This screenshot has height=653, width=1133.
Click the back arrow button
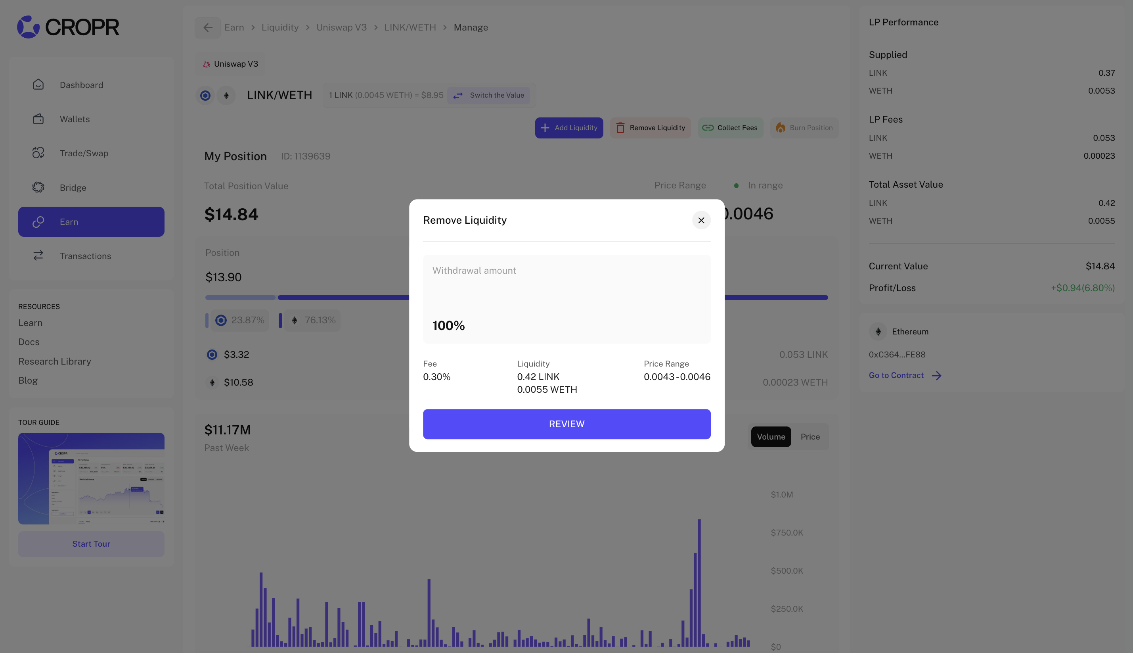[x=207, y=27]
